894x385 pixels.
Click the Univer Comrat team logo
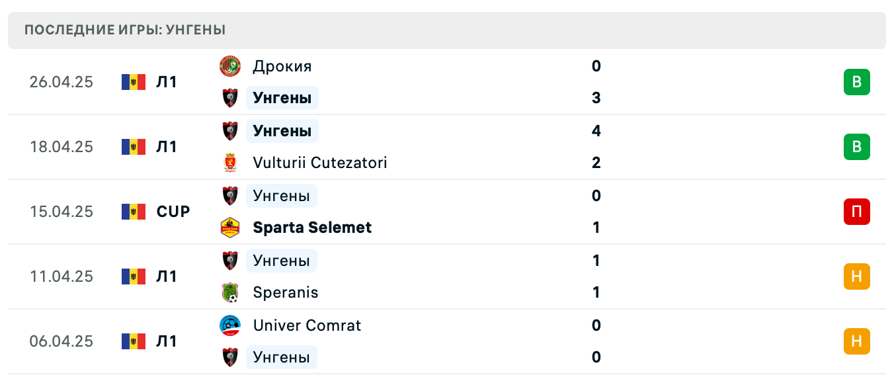coord(229,325)
